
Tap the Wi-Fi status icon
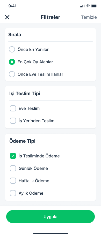click(88, 6)
